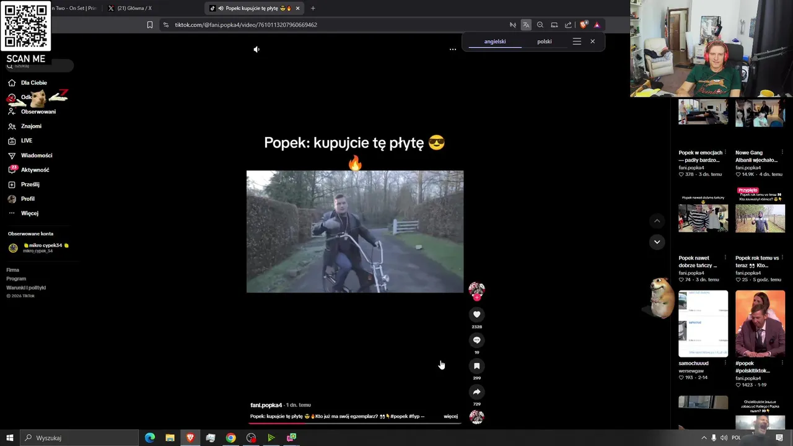Image resolution: width=793 pixels, height=446 pixels.
Task: Open the samochuuud video thumbnail
Action: click(703, 323)
